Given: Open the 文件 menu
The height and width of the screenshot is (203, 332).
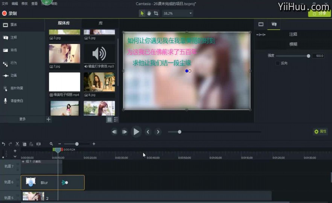Looking at the screenshot, I should (x=5, y=4).
